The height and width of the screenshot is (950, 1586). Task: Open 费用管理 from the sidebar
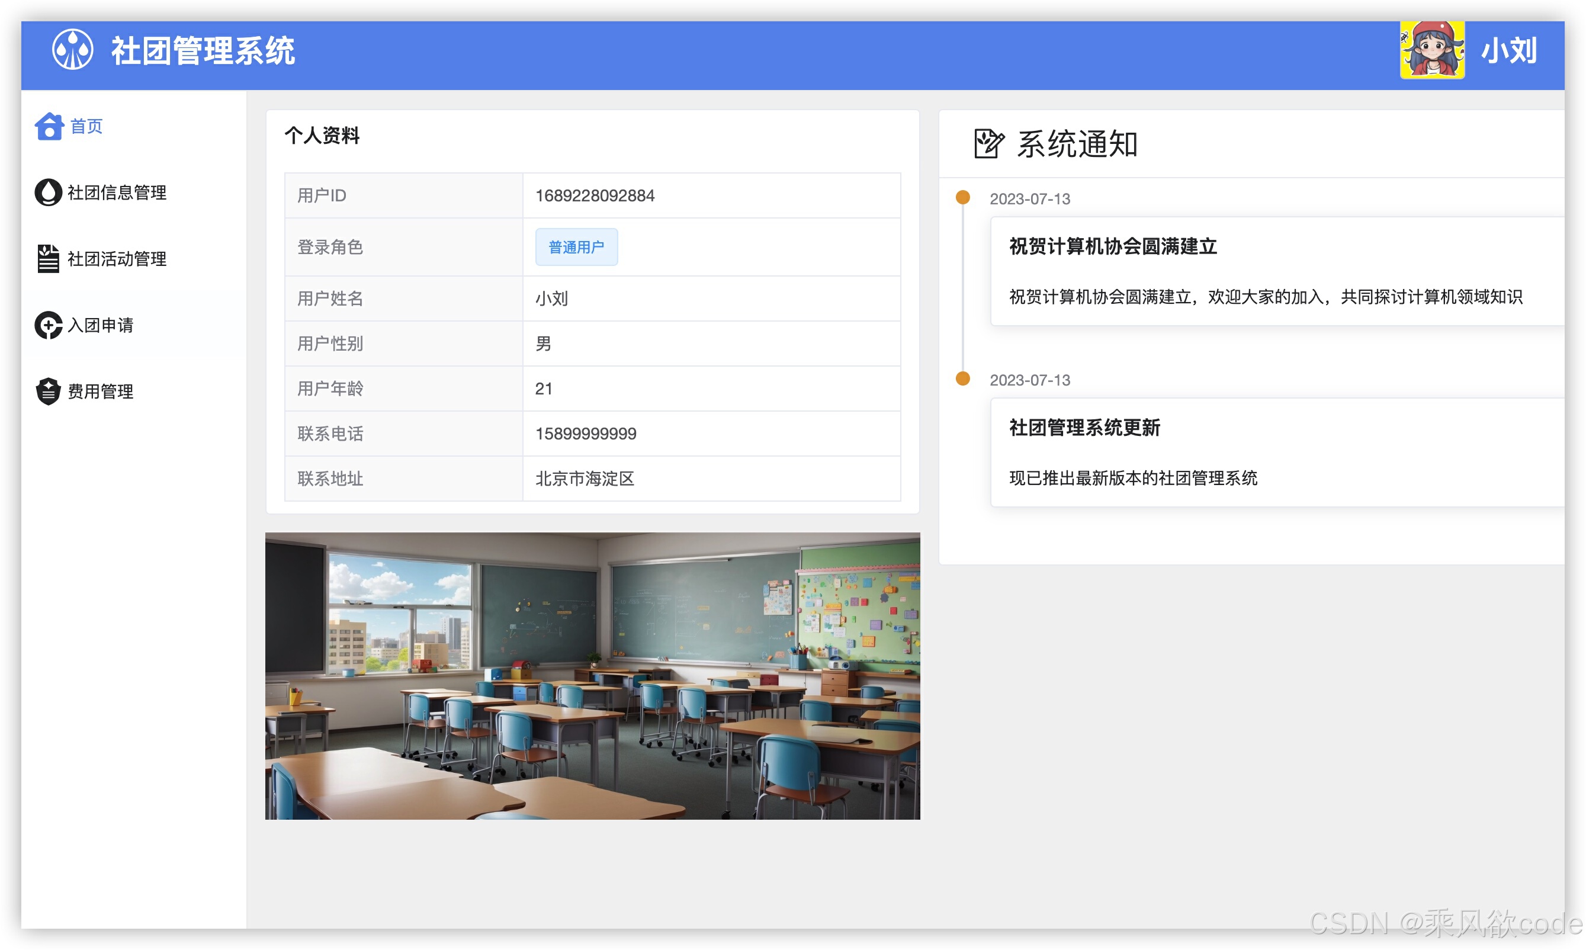(101, 391)
